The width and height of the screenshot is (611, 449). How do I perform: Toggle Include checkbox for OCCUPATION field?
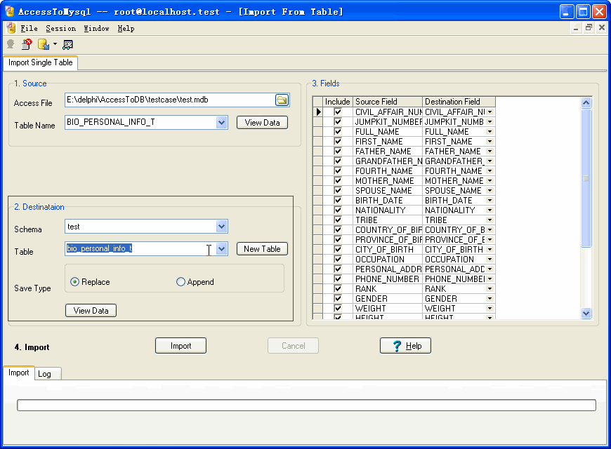tap(338, 260)
